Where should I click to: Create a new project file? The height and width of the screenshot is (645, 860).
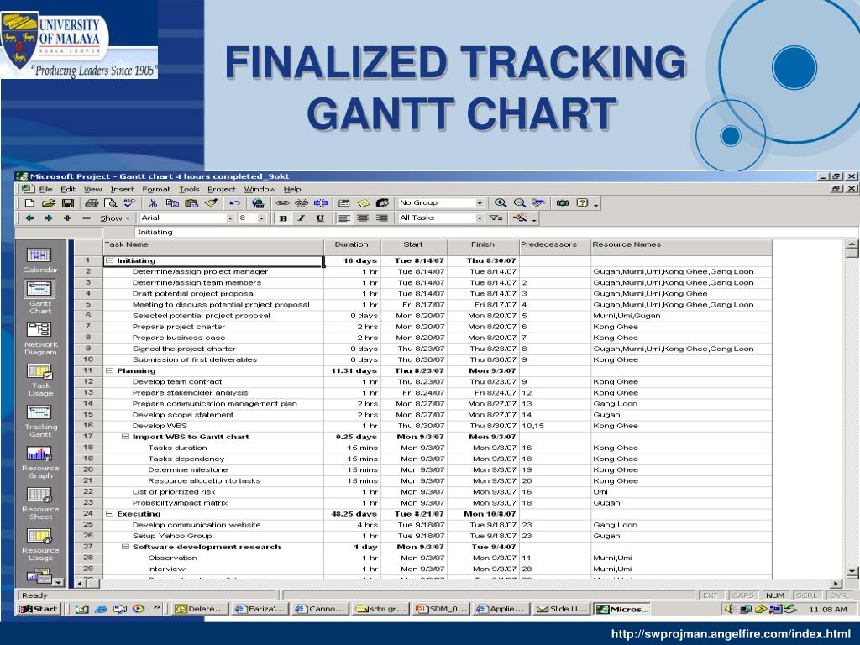[30, 203]
